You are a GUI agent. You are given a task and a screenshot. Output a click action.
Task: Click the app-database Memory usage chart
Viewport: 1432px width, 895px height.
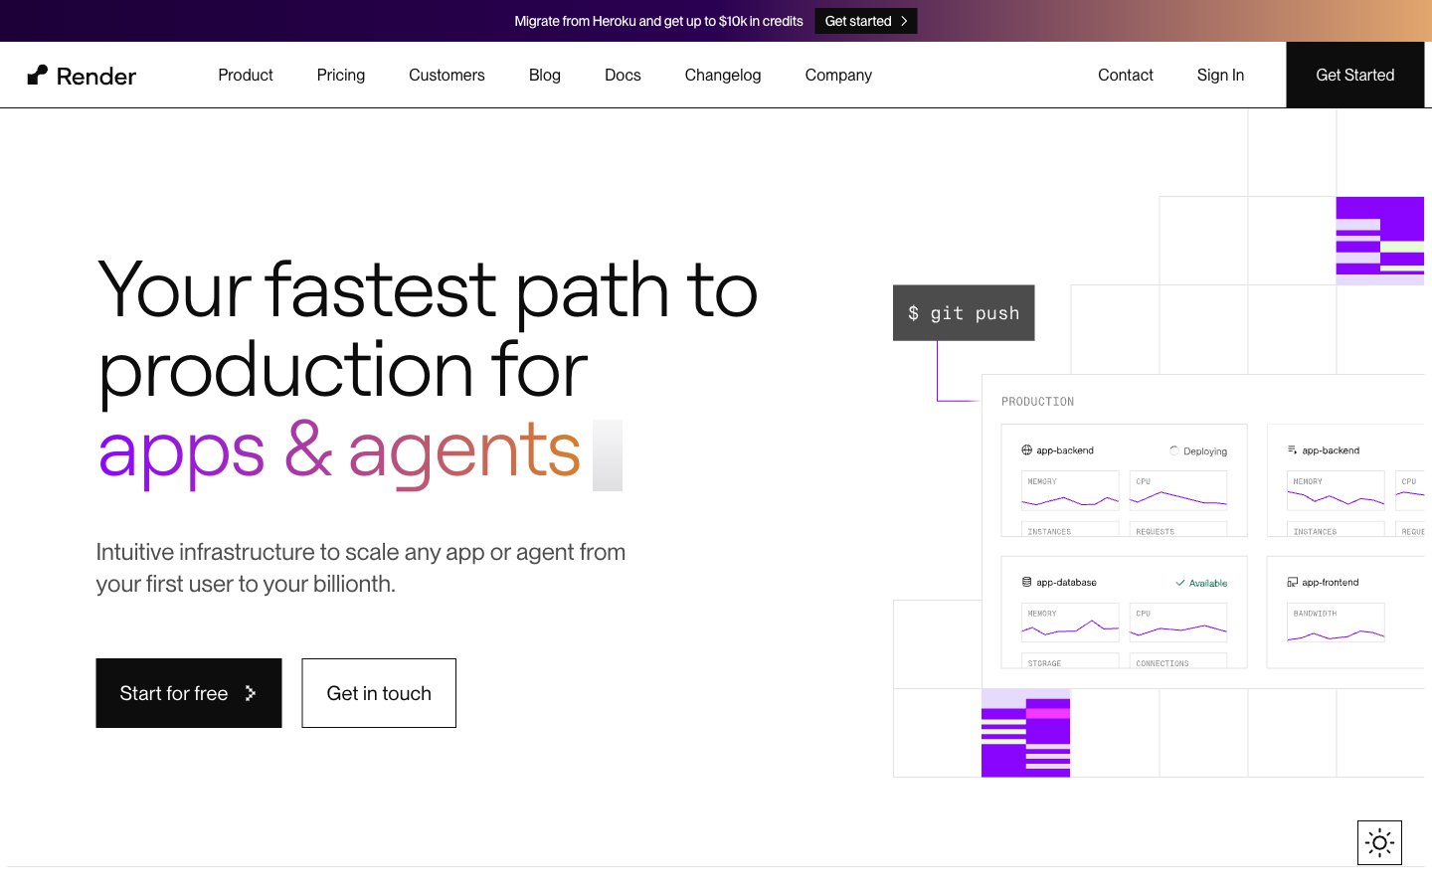tap(1070, 623)
